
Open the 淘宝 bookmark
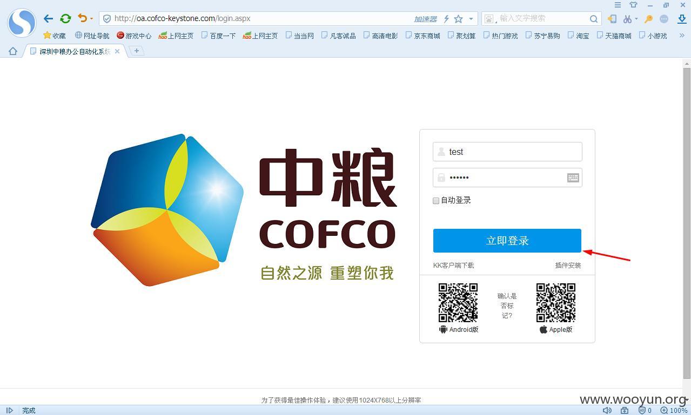pos(578,36)
